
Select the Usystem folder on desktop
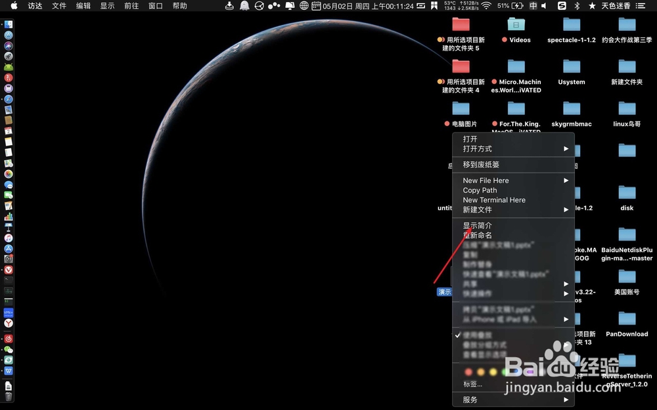click(x=572, y=66)
